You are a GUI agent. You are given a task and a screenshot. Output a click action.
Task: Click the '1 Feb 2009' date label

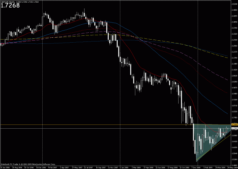point(207,167)
